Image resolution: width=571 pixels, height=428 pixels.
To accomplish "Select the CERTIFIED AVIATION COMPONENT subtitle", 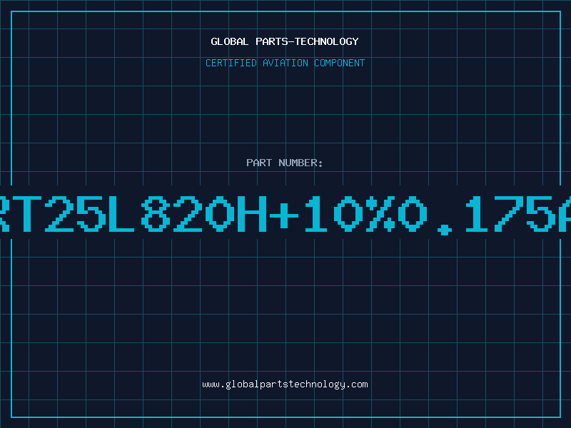I will pos(285,63).
